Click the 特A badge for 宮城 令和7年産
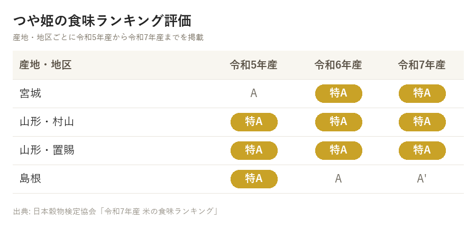476x230 pixels. 422,93
